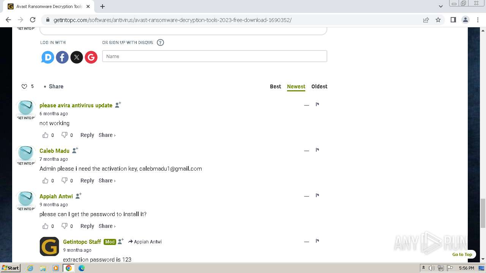Image resolution: width=486 pixels, height=273 pixels.
Task: Click Go to Top link
Action: pos(462,254)
